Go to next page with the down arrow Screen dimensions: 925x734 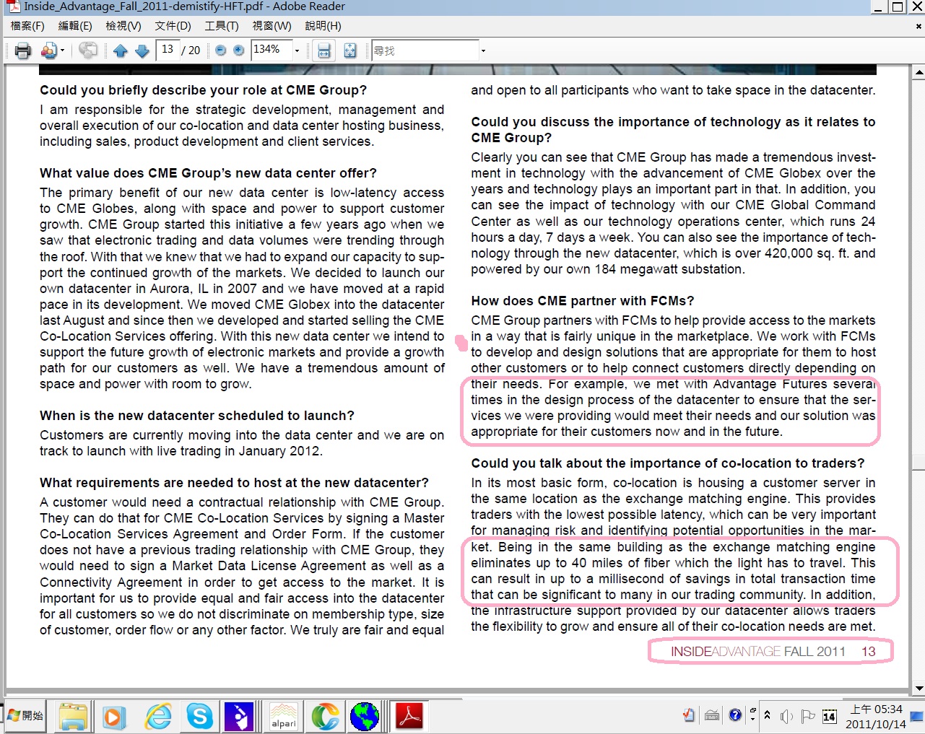click(142, 51)
